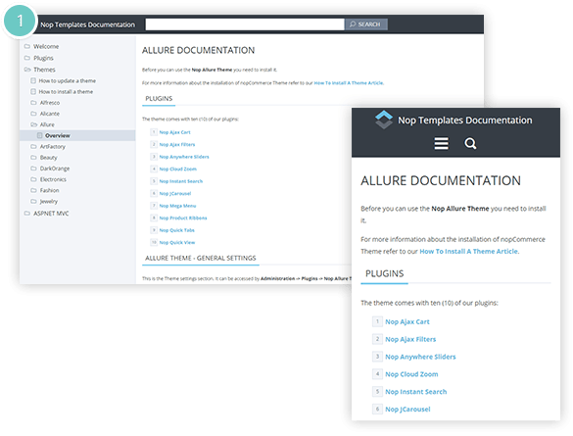Click the document icon beside How to update a theme

(33, 80)
